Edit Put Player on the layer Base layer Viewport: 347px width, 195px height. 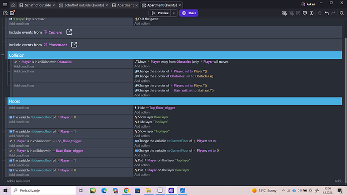[x=162, y=170]
